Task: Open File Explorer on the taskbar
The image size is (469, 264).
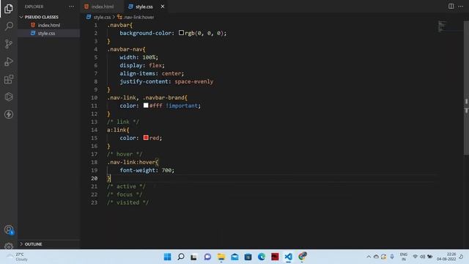Action: pos(221,257)
